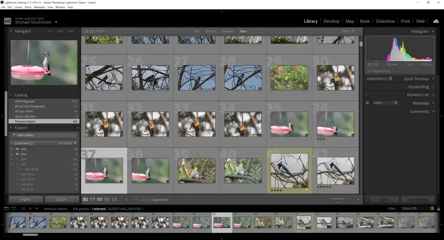Click the filmstrip grid shortcut icon
Screen dimensions: 444x240
click(x=24, y=209)
